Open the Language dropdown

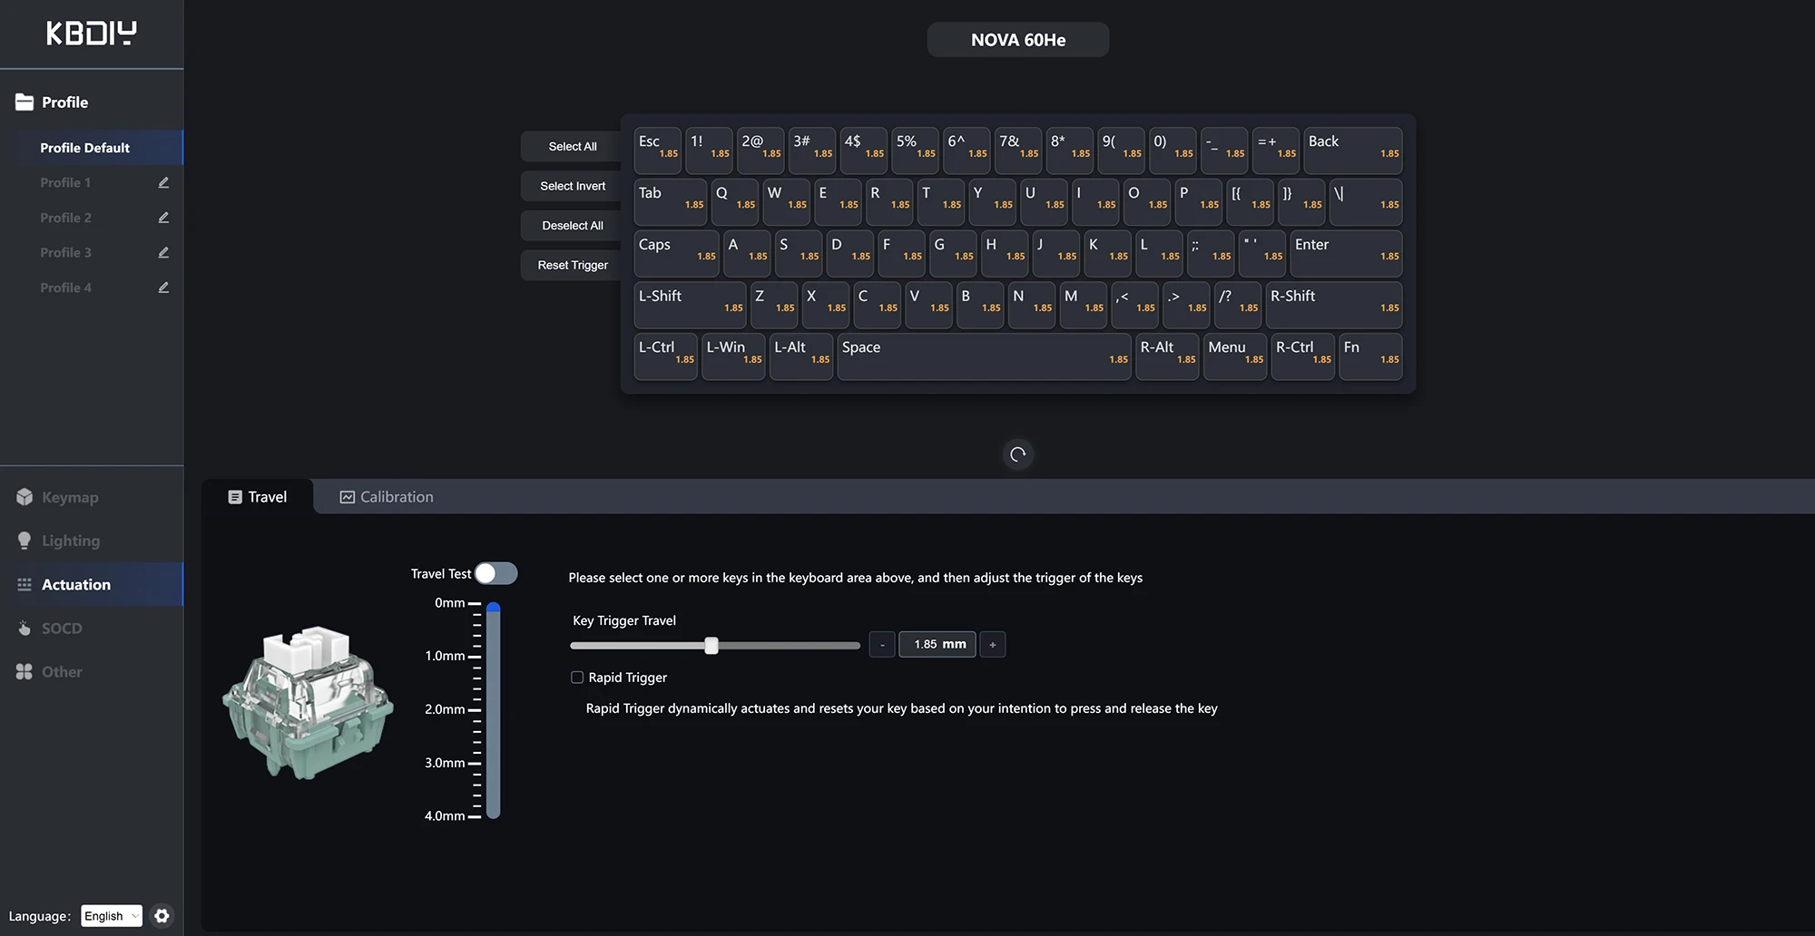pyautogui.click(x=112, y=916)
